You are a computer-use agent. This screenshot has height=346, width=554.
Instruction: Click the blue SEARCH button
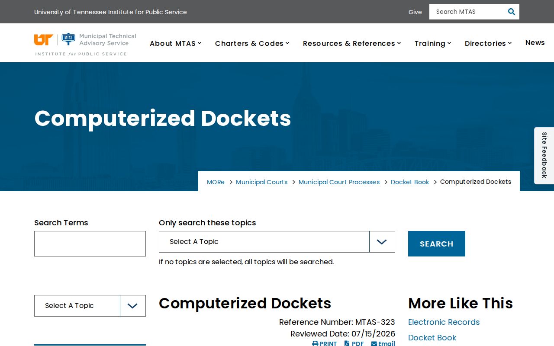437,243
